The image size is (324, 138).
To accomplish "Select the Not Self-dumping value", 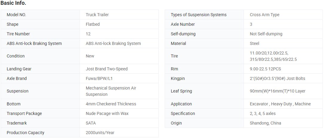I will click(x=266, y=34).
